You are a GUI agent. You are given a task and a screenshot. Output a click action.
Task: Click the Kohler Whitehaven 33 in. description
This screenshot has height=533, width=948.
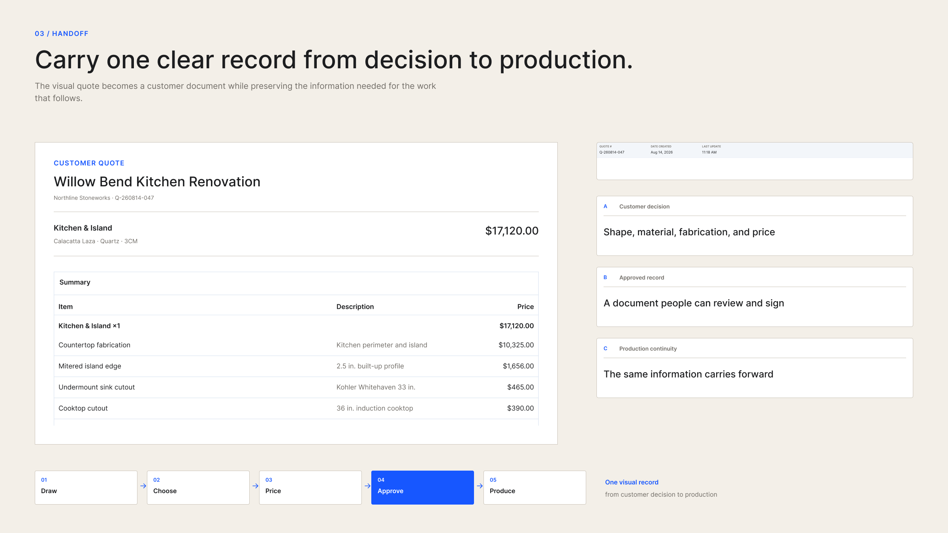click(x=376, y=387)
